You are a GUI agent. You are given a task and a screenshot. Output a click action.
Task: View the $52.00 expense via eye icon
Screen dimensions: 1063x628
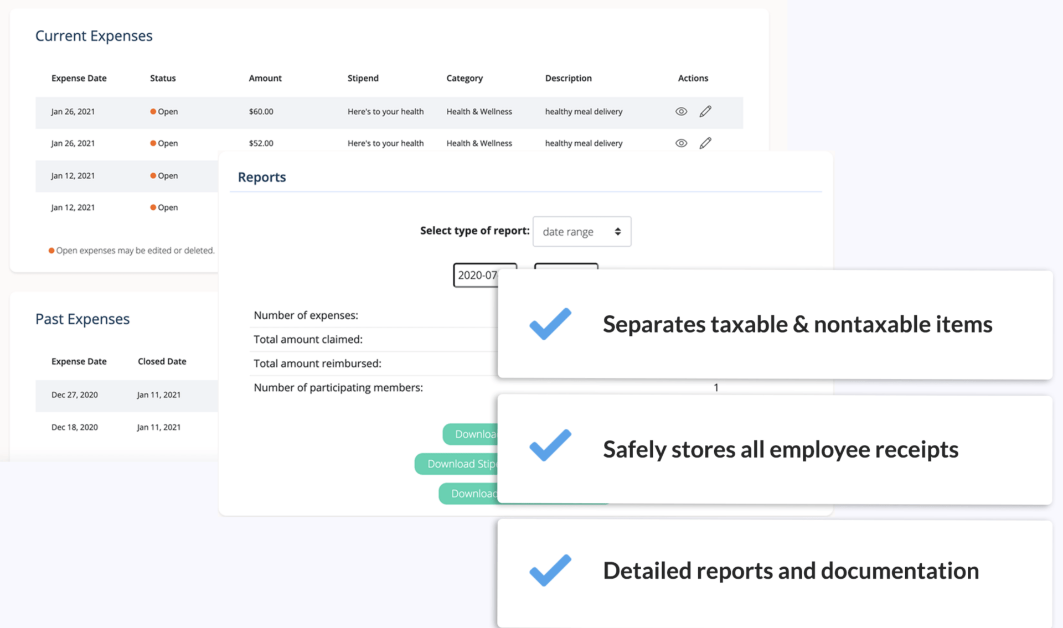pyautogui.click(x=681, y=143)
